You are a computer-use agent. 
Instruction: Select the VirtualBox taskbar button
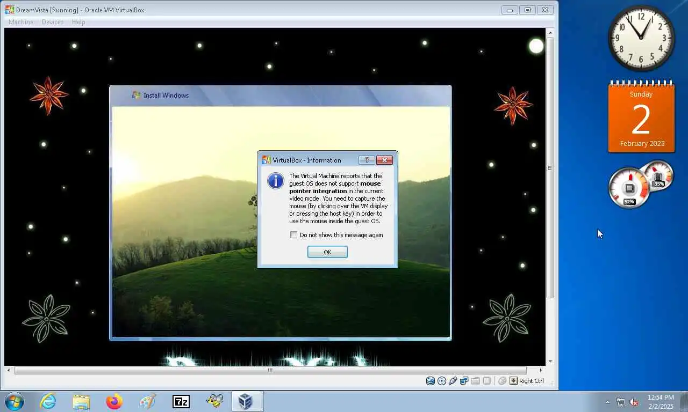click(246, 401)
